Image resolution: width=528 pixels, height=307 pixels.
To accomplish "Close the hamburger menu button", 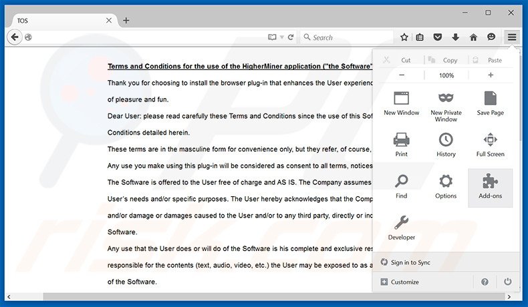I will pyautogui.click(x=512, y=37).
